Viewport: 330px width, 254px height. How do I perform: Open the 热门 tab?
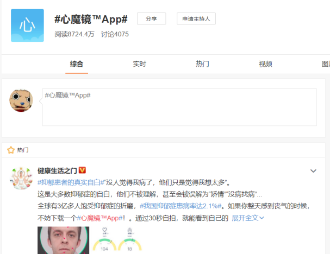pyautogui.click(x=202, y=64)
